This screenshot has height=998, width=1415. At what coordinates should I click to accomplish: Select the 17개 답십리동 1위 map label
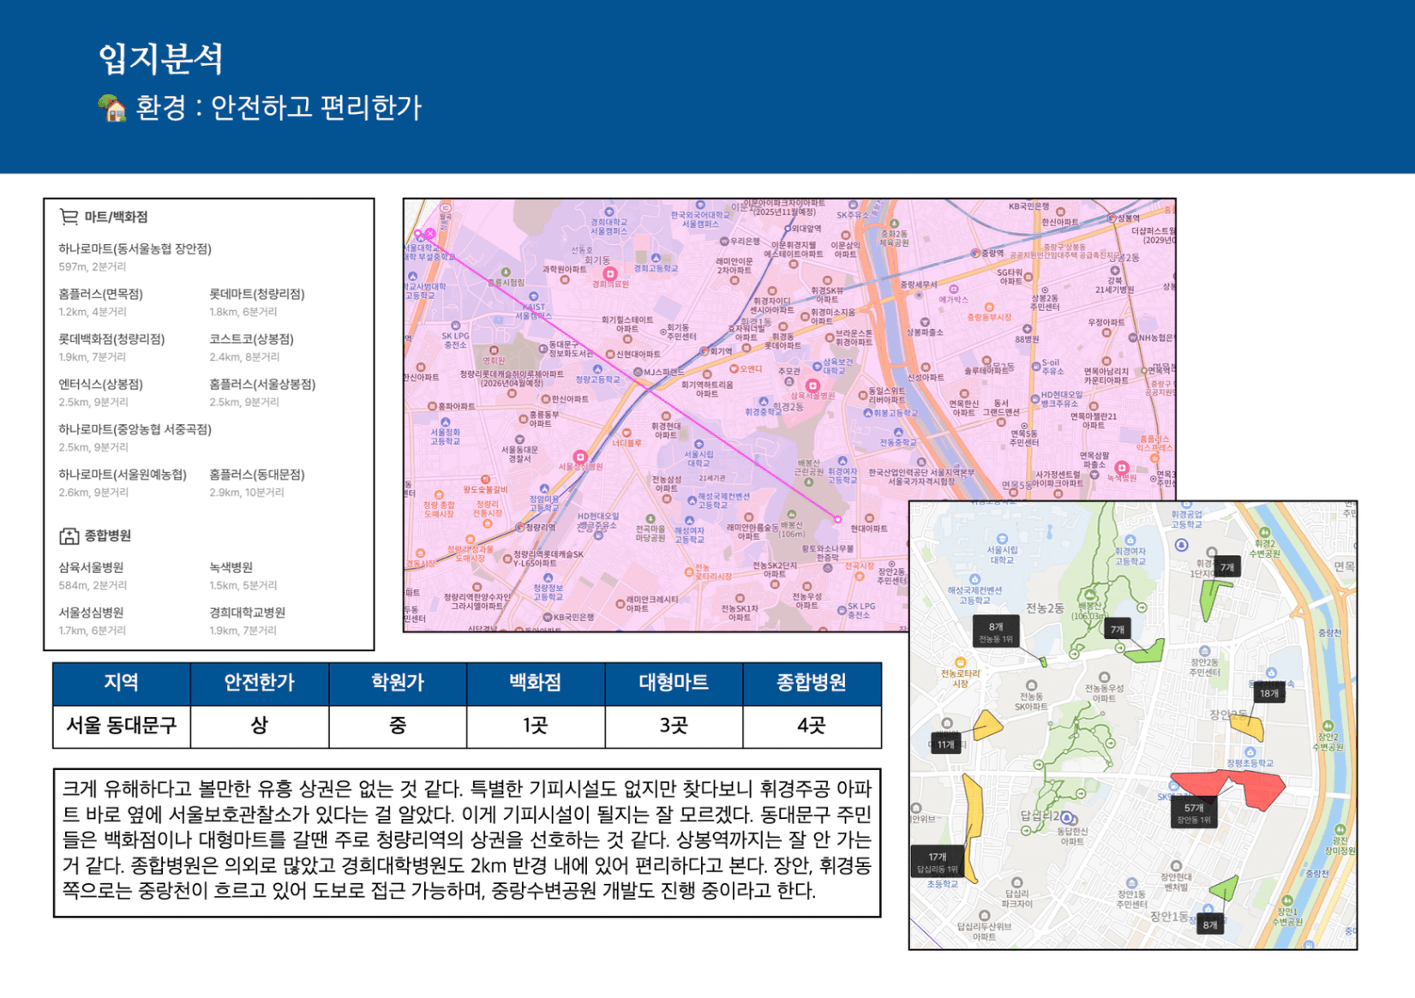pyautogui.click(x=937, y=863)
